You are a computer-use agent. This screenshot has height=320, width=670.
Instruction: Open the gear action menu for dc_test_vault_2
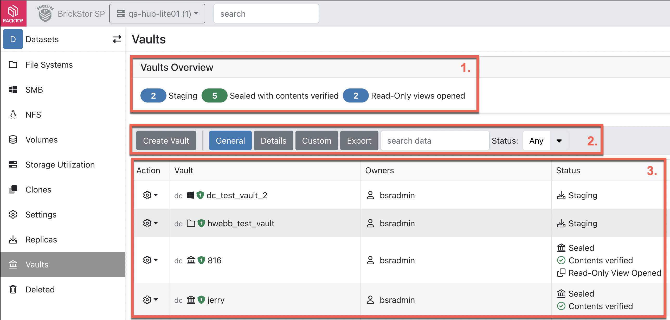tap(150, 195)
